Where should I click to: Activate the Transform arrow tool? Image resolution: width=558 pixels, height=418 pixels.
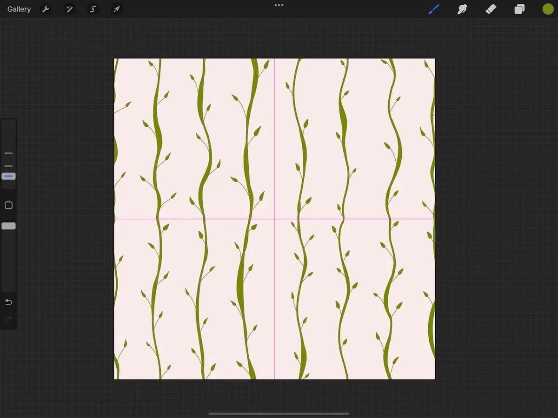(117, 9)
